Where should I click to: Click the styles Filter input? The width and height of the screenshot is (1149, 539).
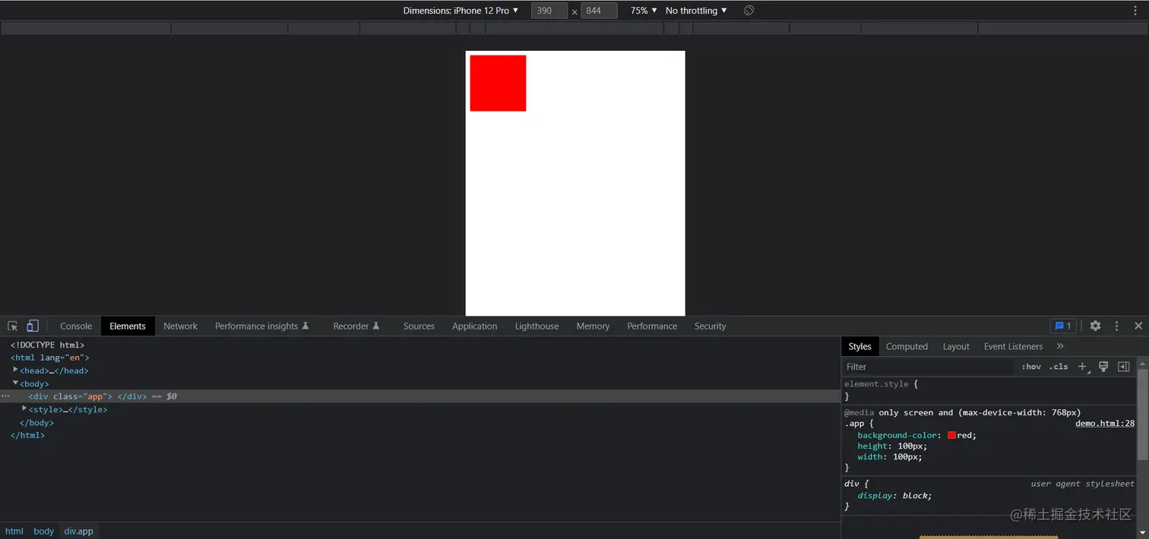(929, 367)
